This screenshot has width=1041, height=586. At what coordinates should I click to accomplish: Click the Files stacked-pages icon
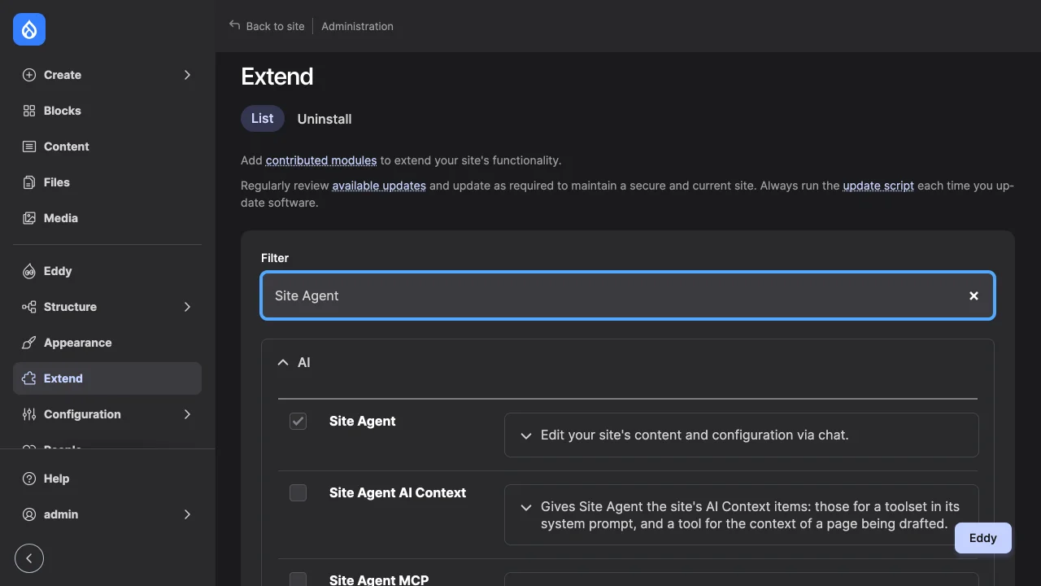point(29,182)
